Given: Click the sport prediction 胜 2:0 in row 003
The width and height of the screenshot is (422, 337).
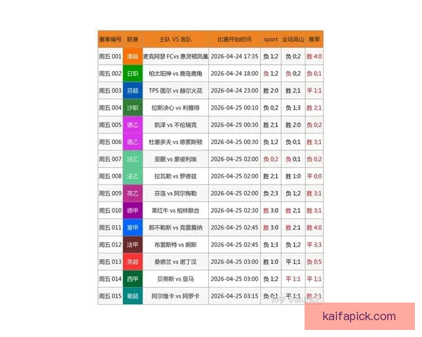Looking at the screenshot, I should [271, 91].
